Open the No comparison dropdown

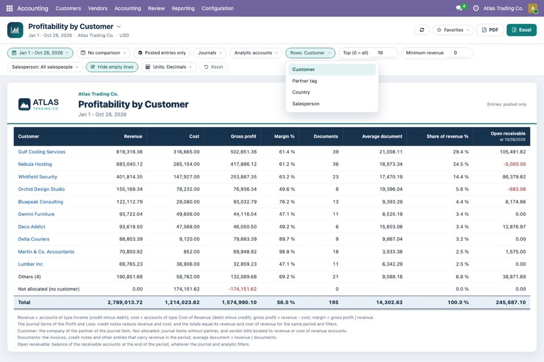[x=103, y=53]
